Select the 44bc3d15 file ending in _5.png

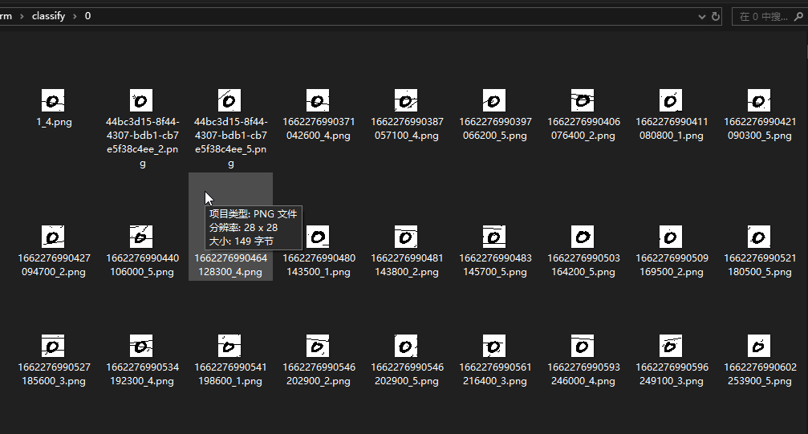point(230,100)
